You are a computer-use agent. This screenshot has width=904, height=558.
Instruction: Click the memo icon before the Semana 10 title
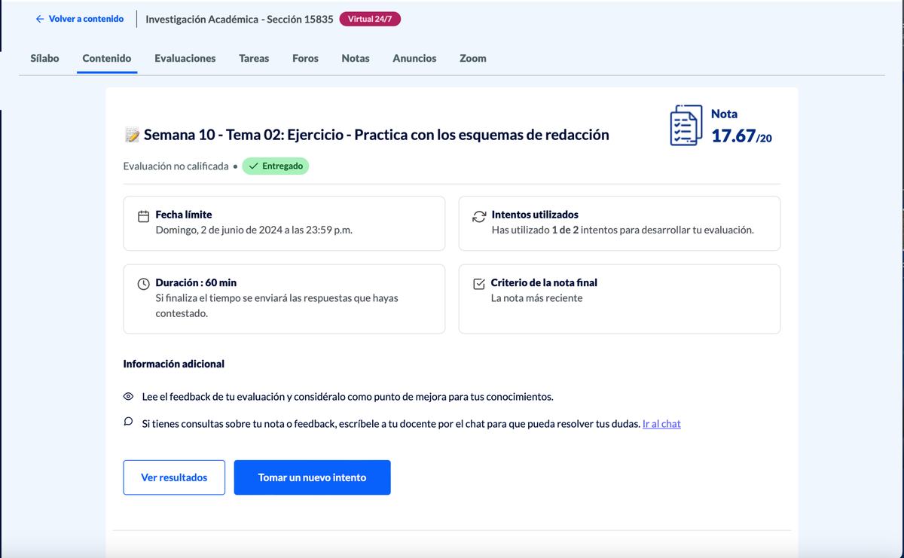[x=130, y=135]
